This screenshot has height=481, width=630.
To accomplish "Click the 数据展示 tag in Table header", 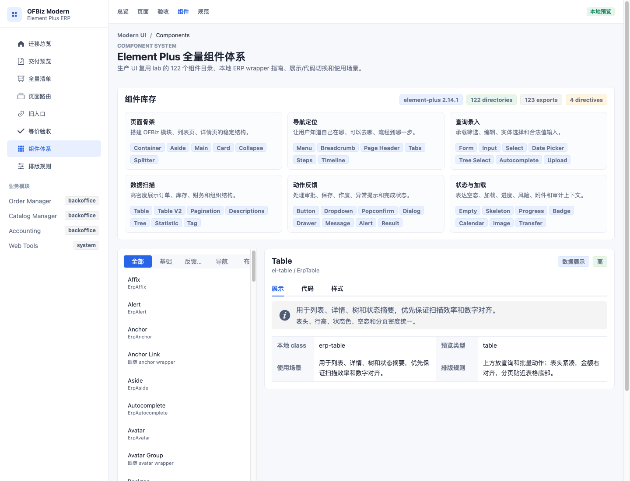I will [x=574, y=261].
